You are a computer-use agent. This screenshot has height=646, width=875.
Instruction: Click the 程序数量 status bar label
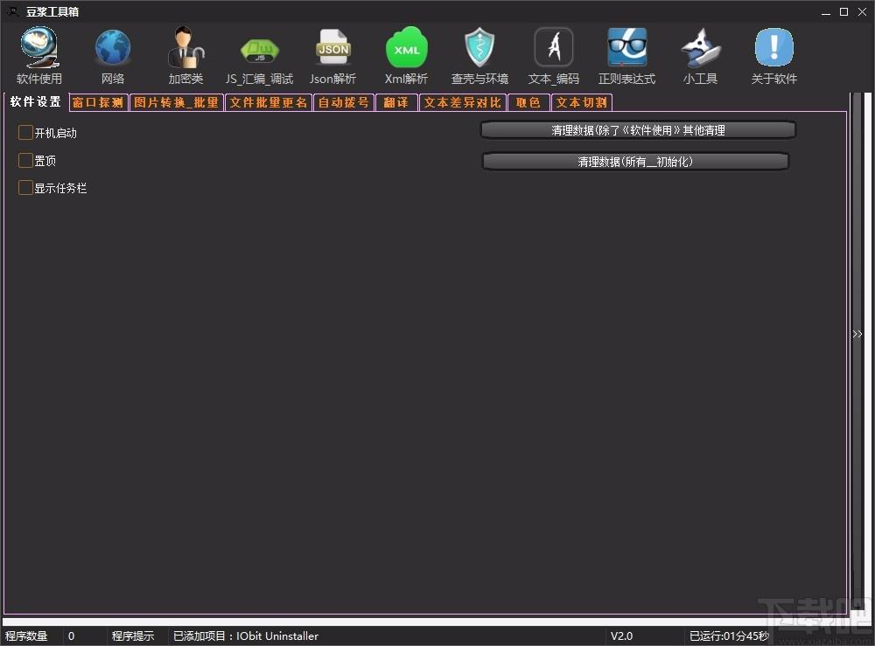point(26,636)
